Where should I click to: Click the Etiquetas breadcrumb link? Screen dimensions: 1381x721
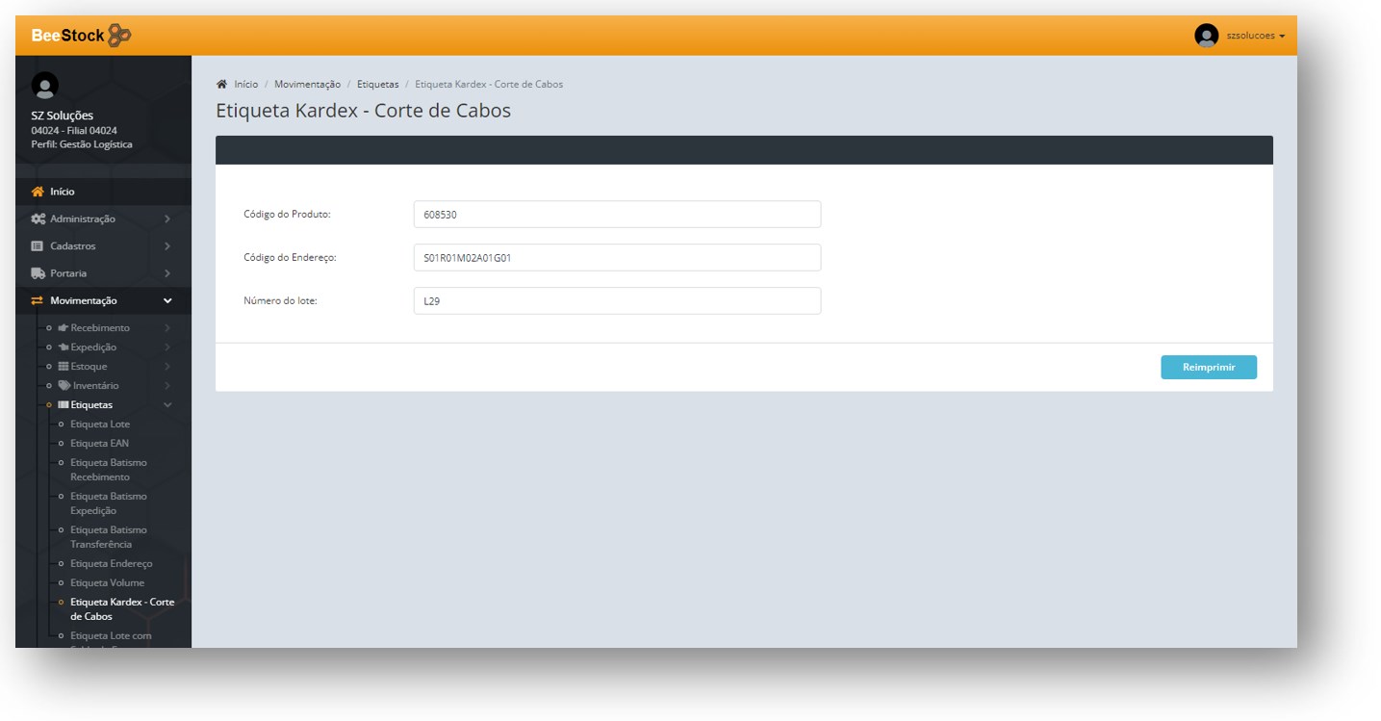pyautogui.click(x=377, y=85)
